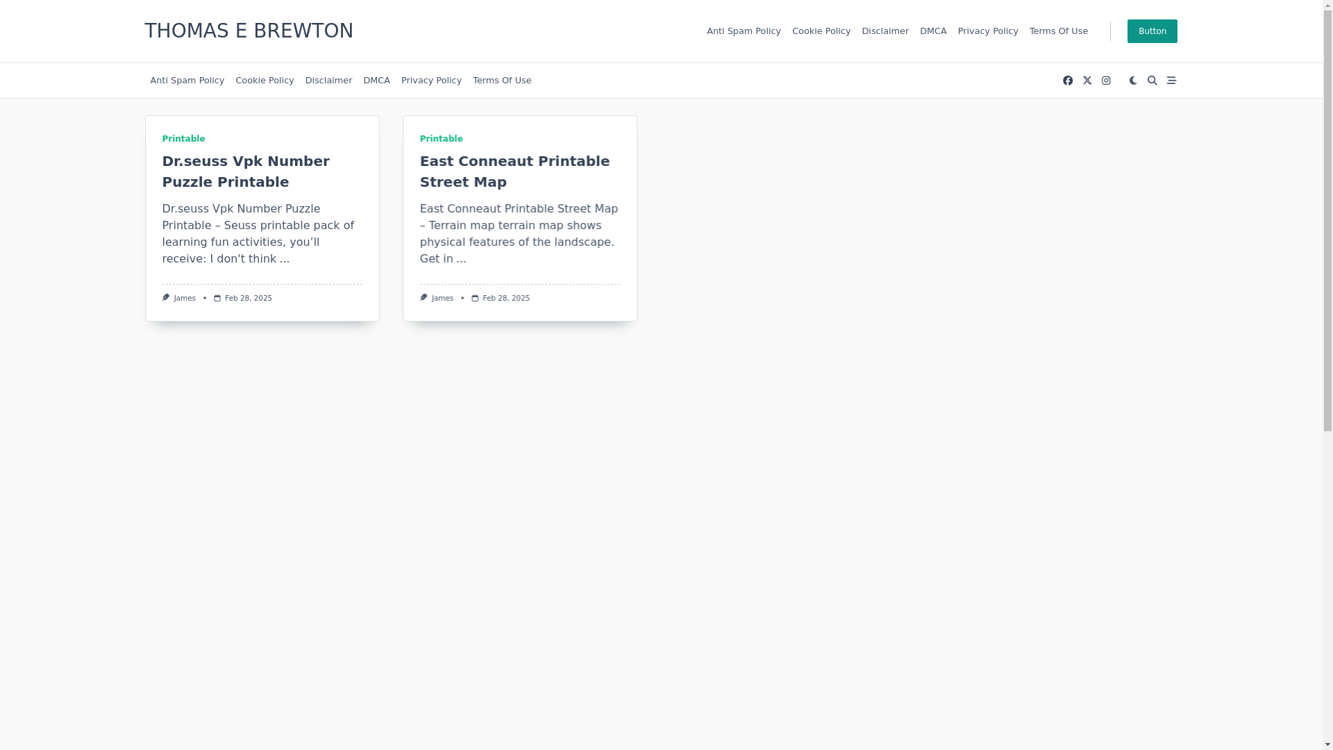Viewport: 1333px width, 750px height.
Task: Open the hamburger menu icon
Action: pyautogui.click(x=1171, y=81)
